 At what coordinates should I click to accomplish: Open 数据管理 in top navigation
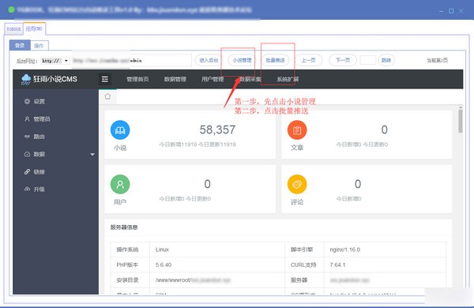click(x=175, y=79)
